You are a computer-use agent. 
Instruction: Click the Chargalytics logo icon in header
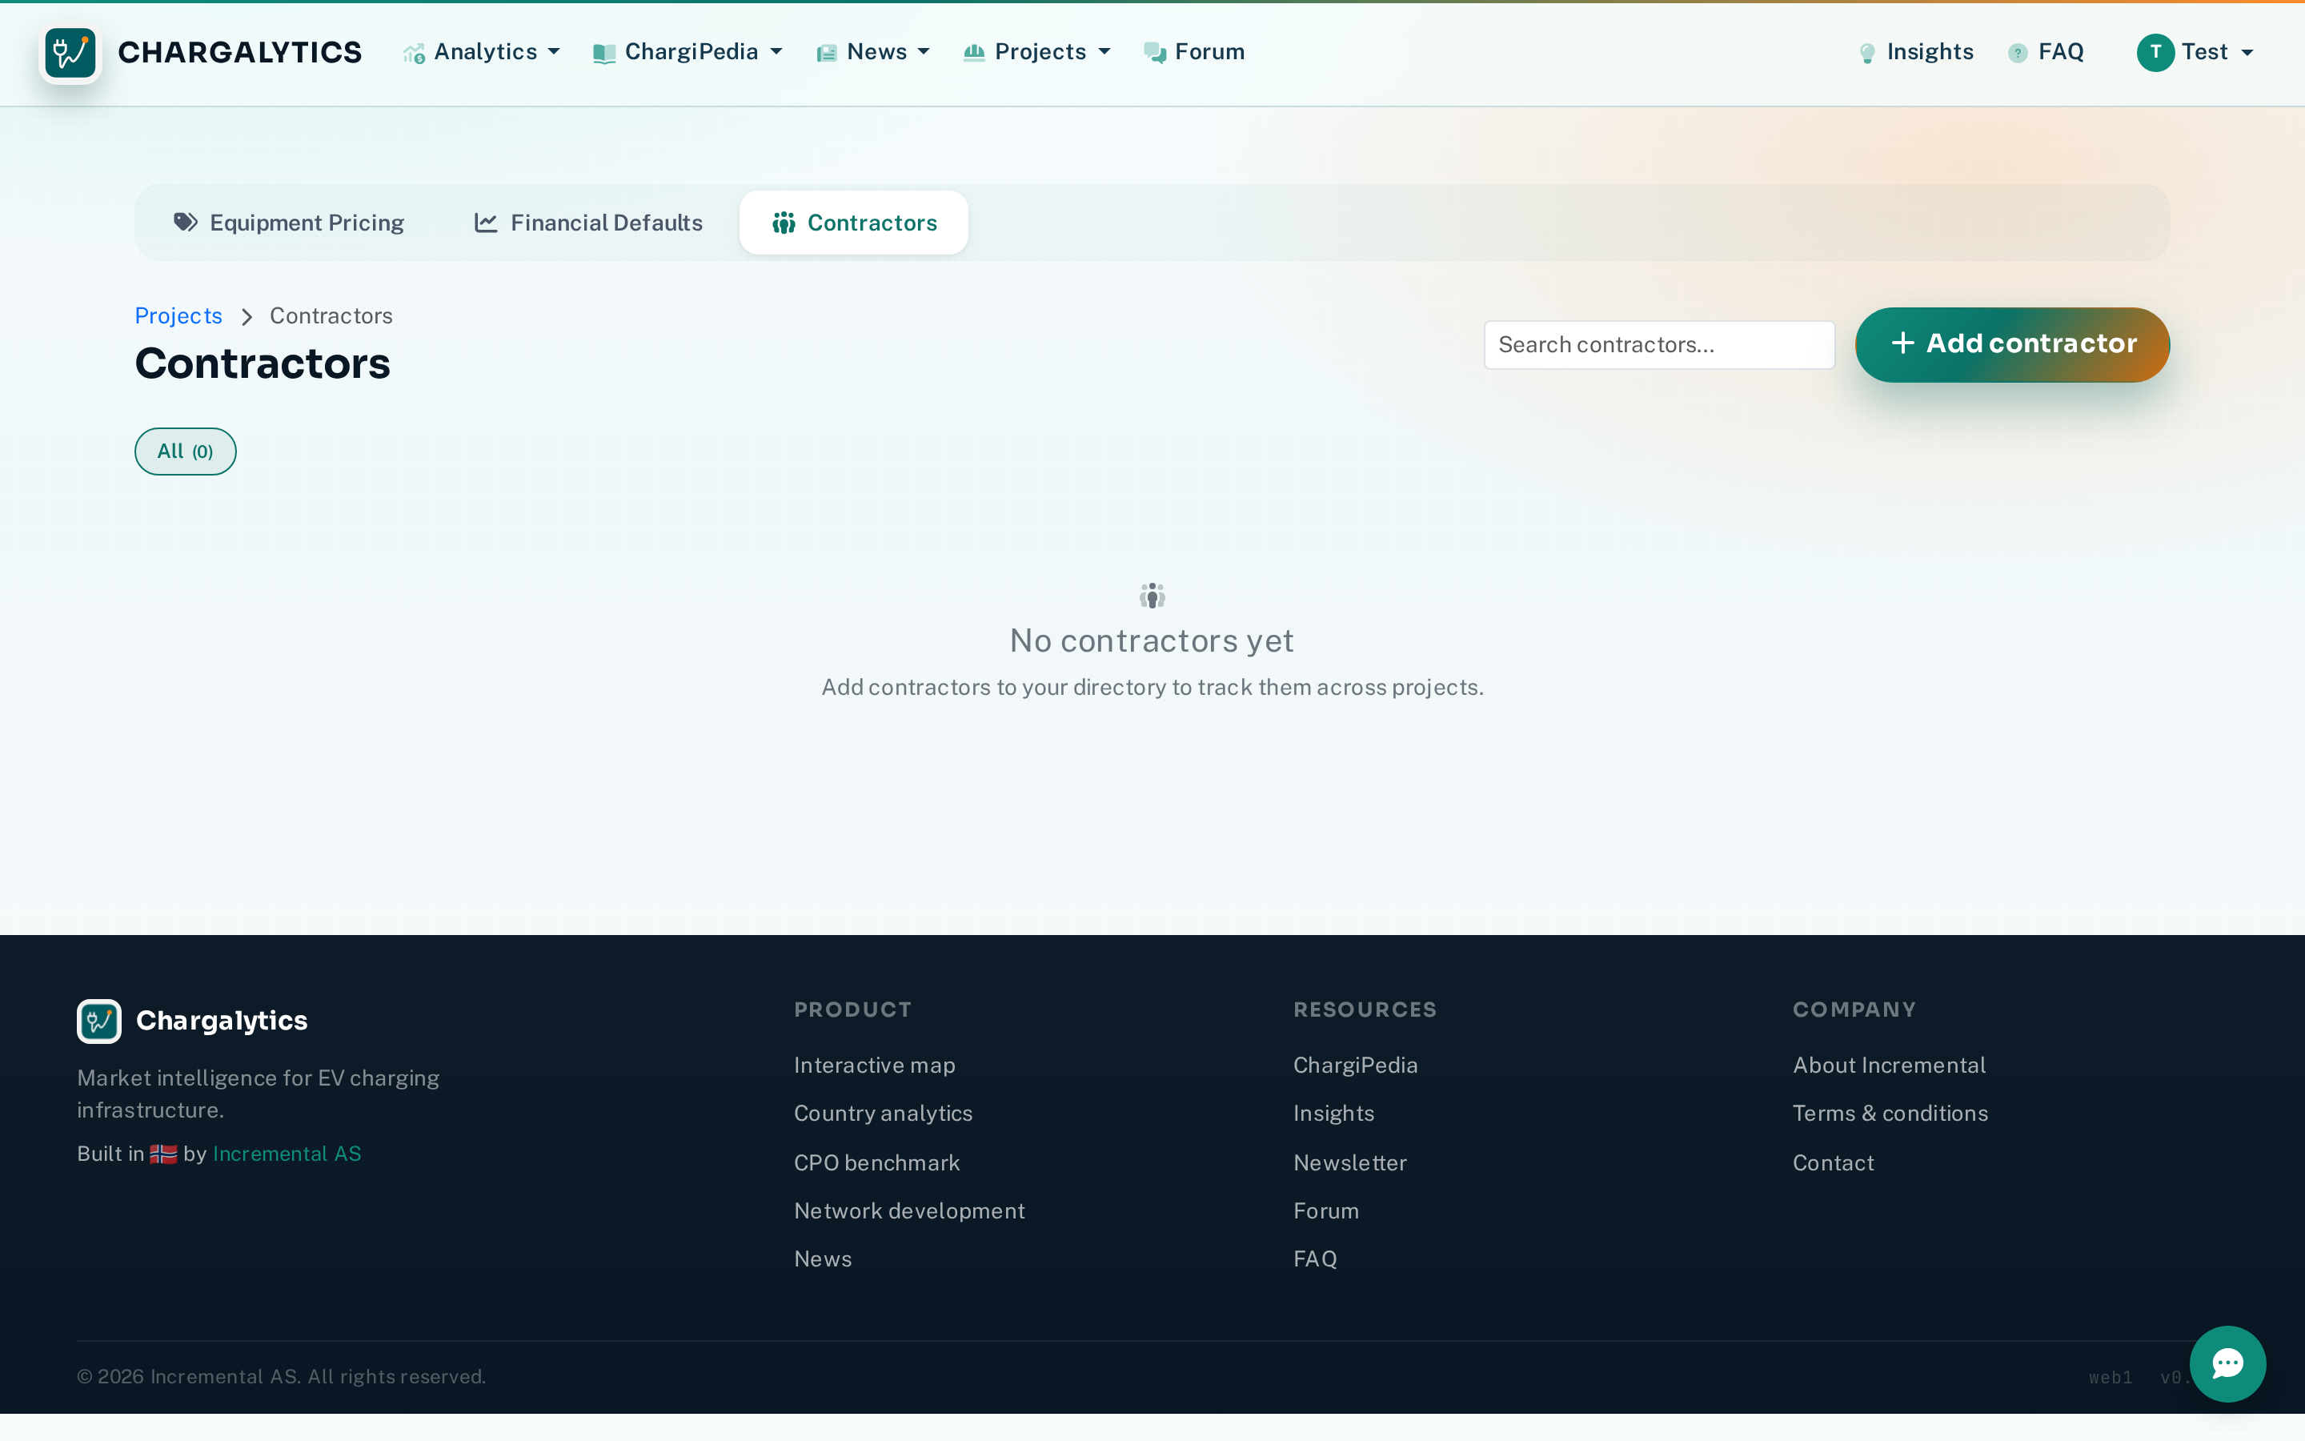click(70, 54)
